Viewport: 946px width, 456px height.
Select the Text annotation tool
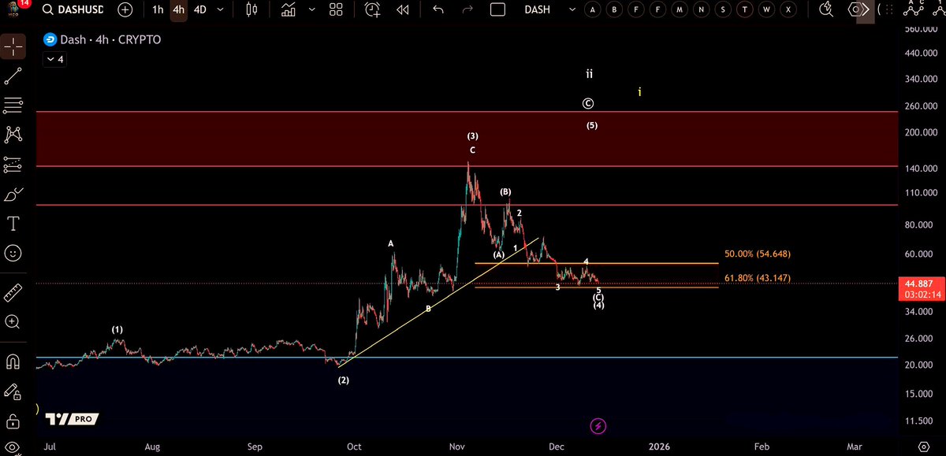tap(13, 224)
